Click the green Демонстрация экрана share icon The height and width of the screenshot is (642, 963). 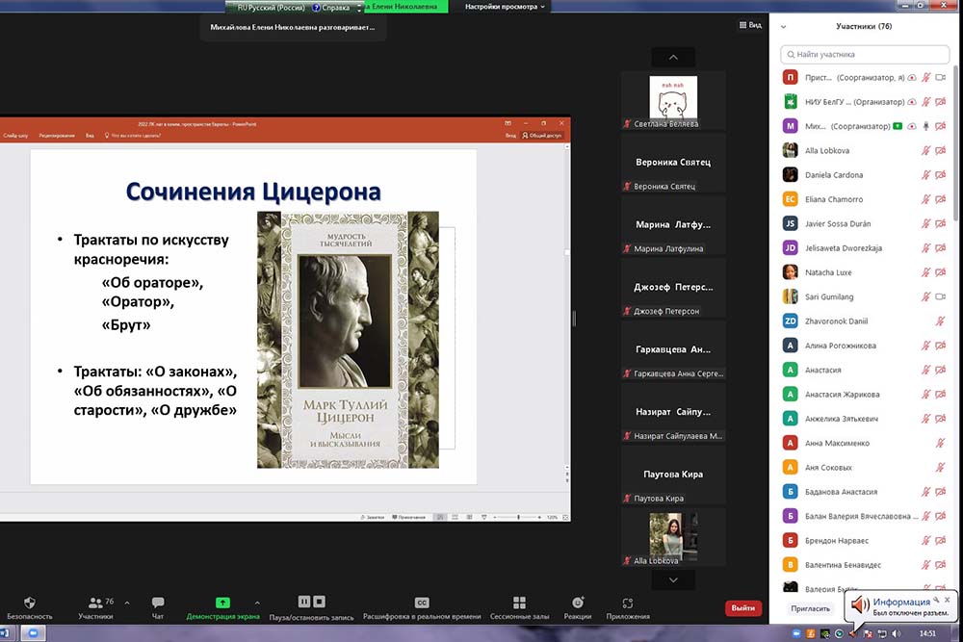222,603
